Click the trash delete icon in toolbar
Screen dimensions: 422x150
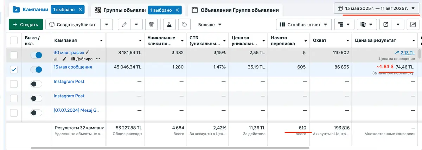point(151,25)
